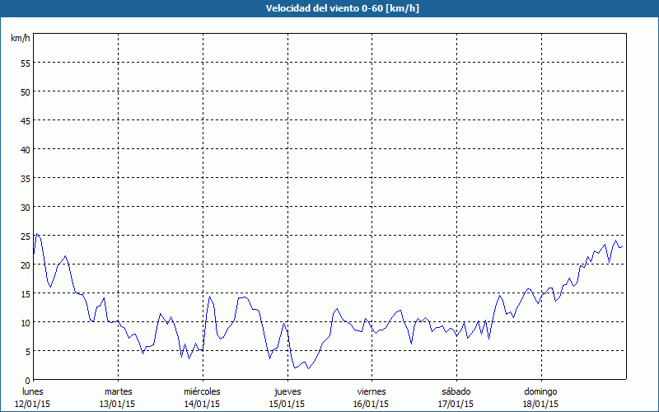Click the date label 14/01/15
This screenshot has width=659, height=412.
tap(202, 404)
